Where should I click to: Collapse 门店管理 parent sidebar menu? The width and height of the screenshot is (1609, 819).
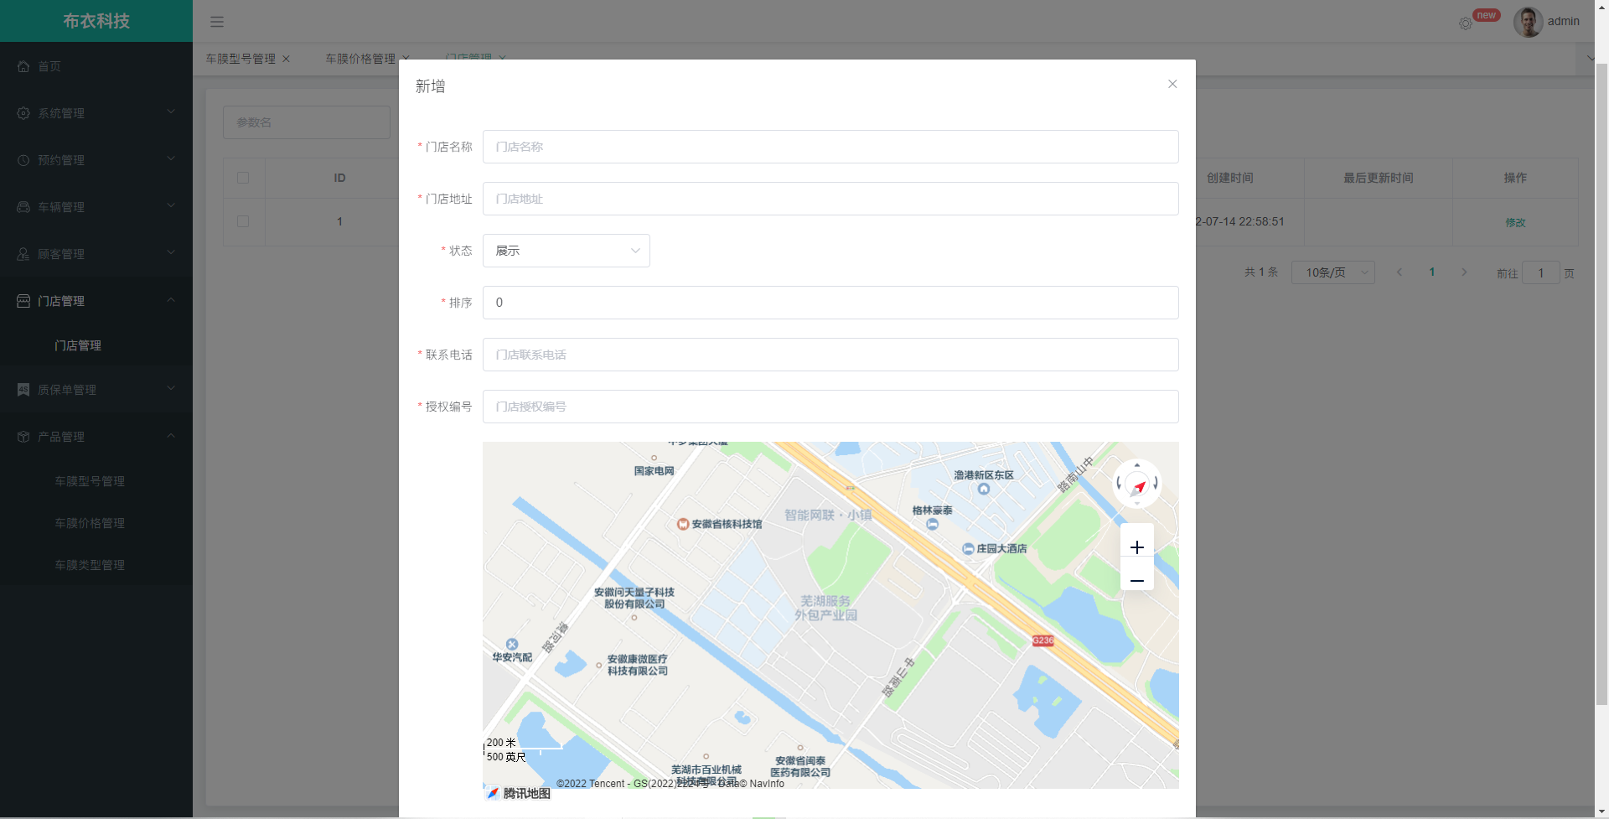click(x=96, y=301)
